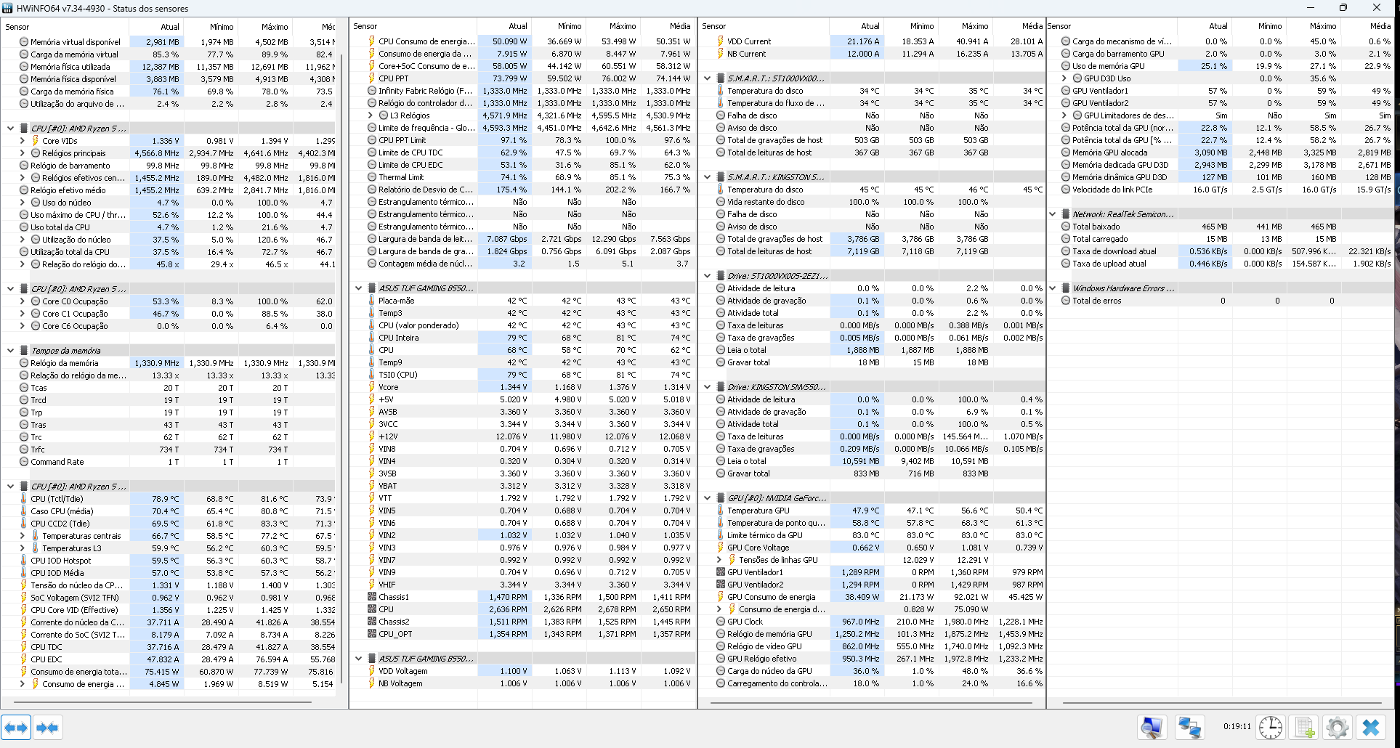
Task: Expand the GPU D3D Uso row
Action: click(x=1064, y=78)
